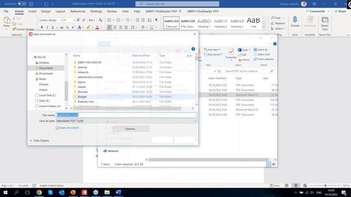Open the File name history dropdown
The width and height of the screenshot is (351, 197).
pyautogui.click(x=195, y=115)
